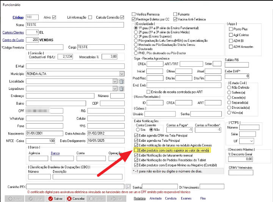
Task: Toggle Emissão de receita controlada por ART
Action: [x=148, y=92]
